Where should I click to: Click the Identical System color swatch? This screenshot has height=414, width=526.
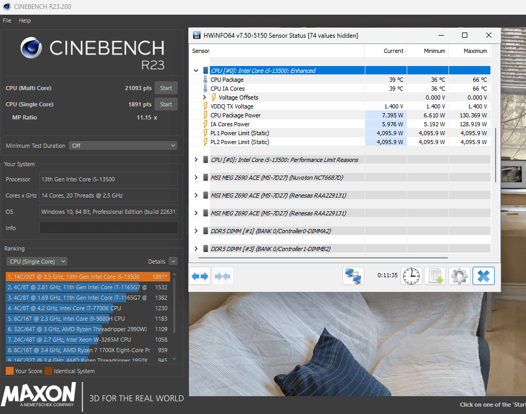click(49, 371)
